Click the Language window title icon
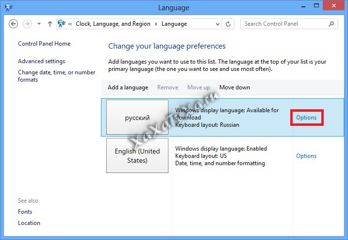Viewport: 348px width, 240px height. click(9, 8)
